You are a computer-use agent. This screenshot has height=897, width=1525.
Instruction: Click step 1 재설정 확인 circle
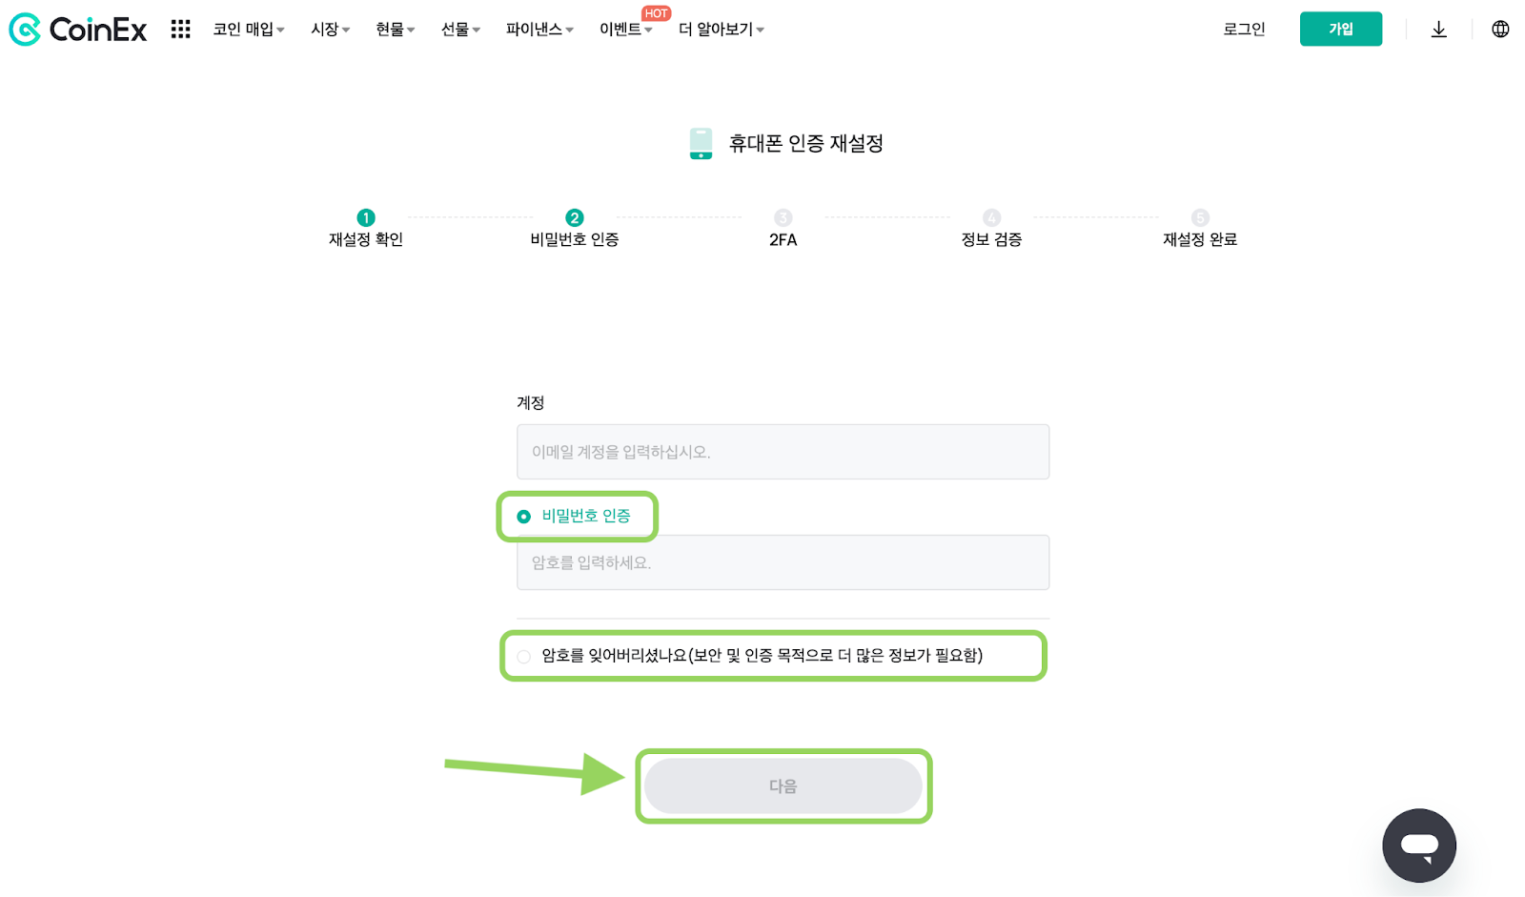tap(366, 217)
